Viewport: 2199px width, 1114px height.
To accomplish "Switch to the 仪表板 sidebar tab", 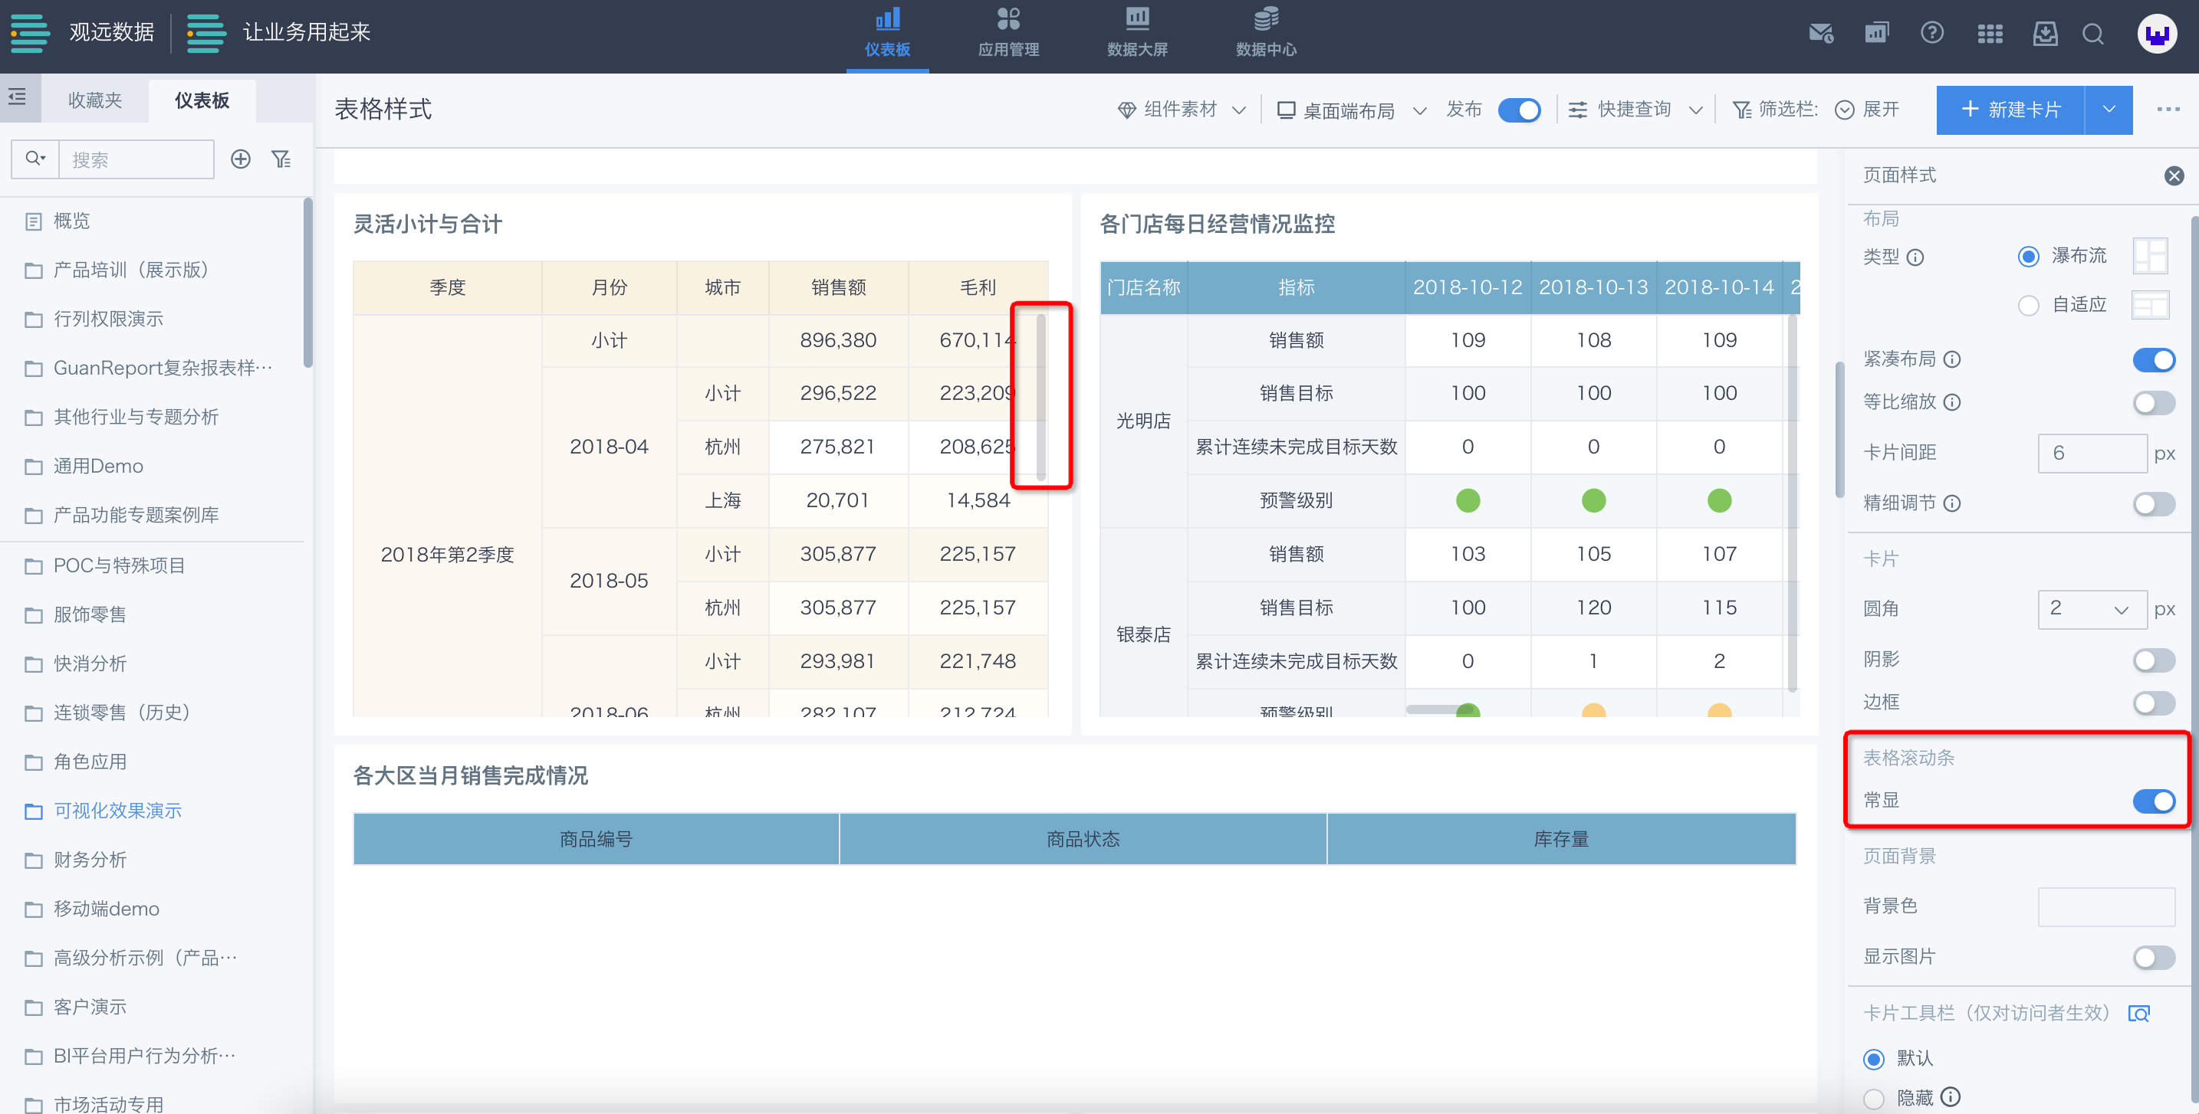I will [202, 100].
